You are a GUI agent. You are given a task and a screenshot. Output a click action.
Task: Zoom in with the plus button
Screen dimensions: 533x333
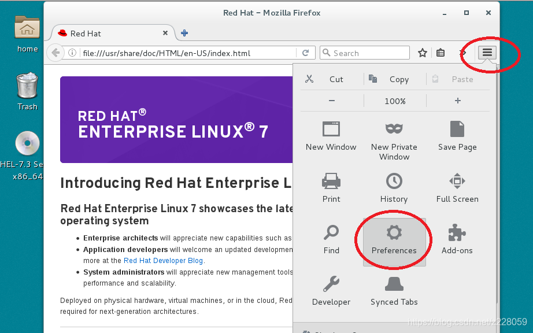click(x=458, y=101)
